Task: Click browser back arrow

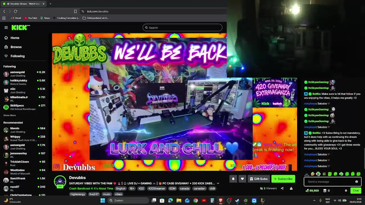Action: coord(4,11)
